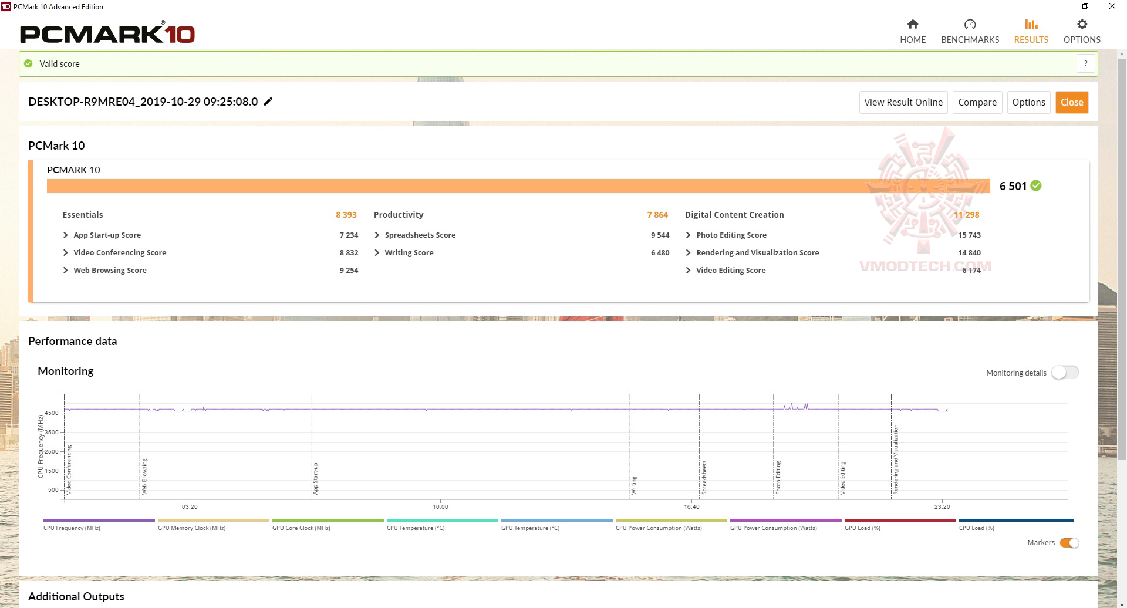Click the overall score 6 501

tap(1013, 186)
